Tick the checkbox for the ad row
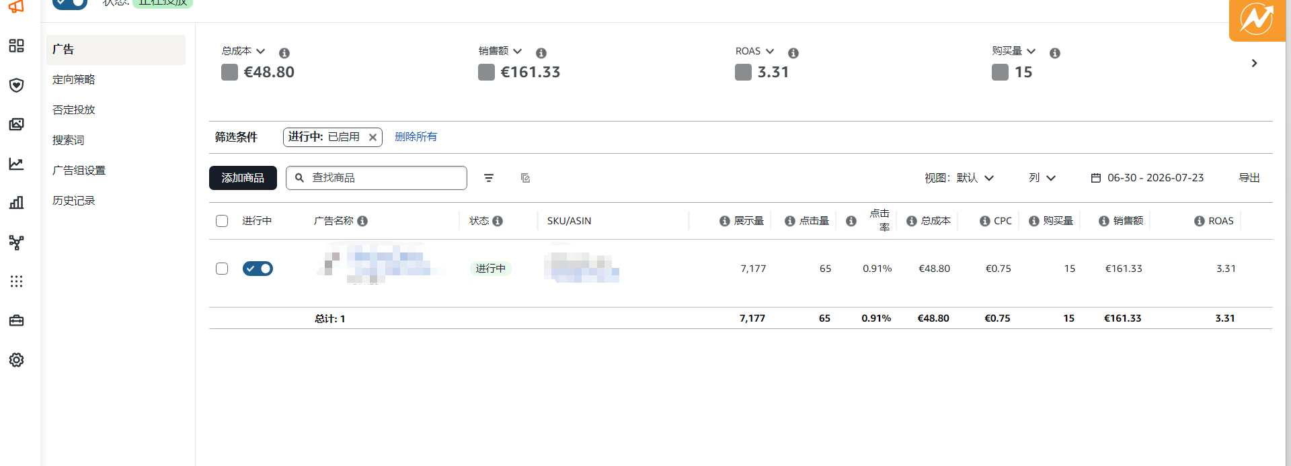 (x=222, y=269)
